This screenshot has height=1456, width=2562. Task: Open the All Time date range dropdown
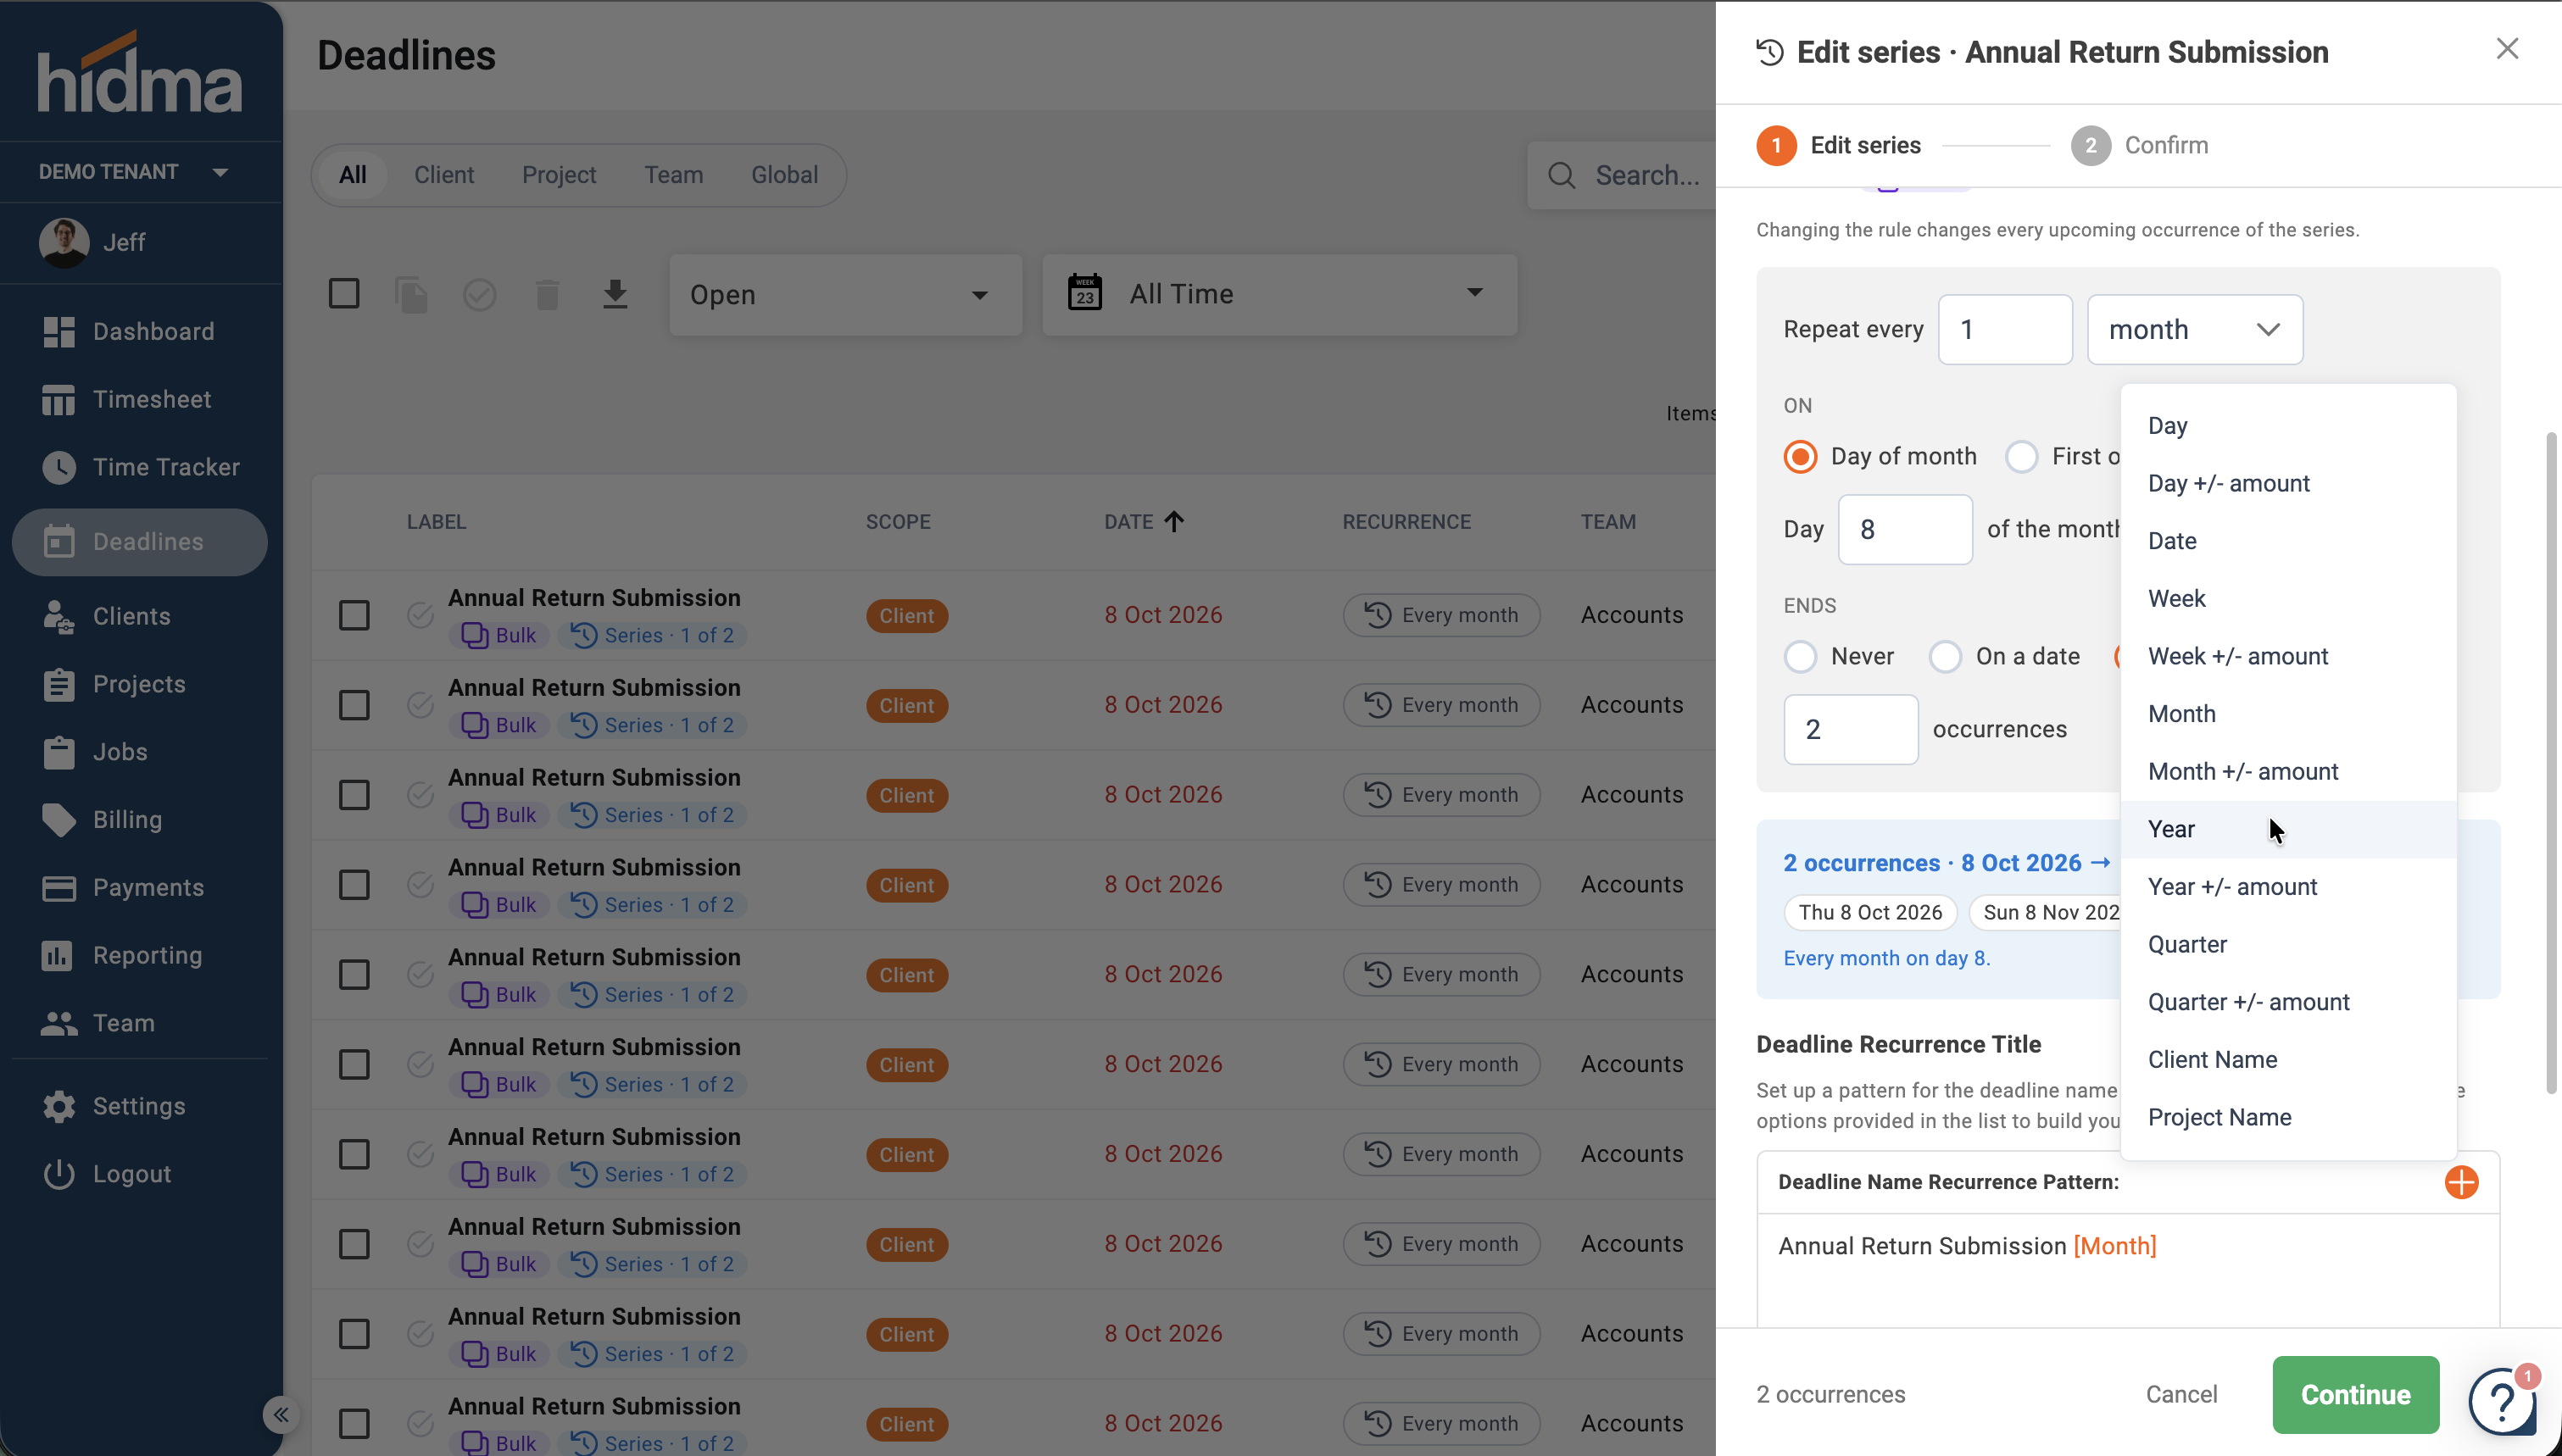point(1279,294)
